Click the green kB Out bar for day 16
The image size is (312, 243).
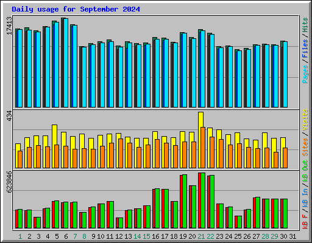[157, 208]
